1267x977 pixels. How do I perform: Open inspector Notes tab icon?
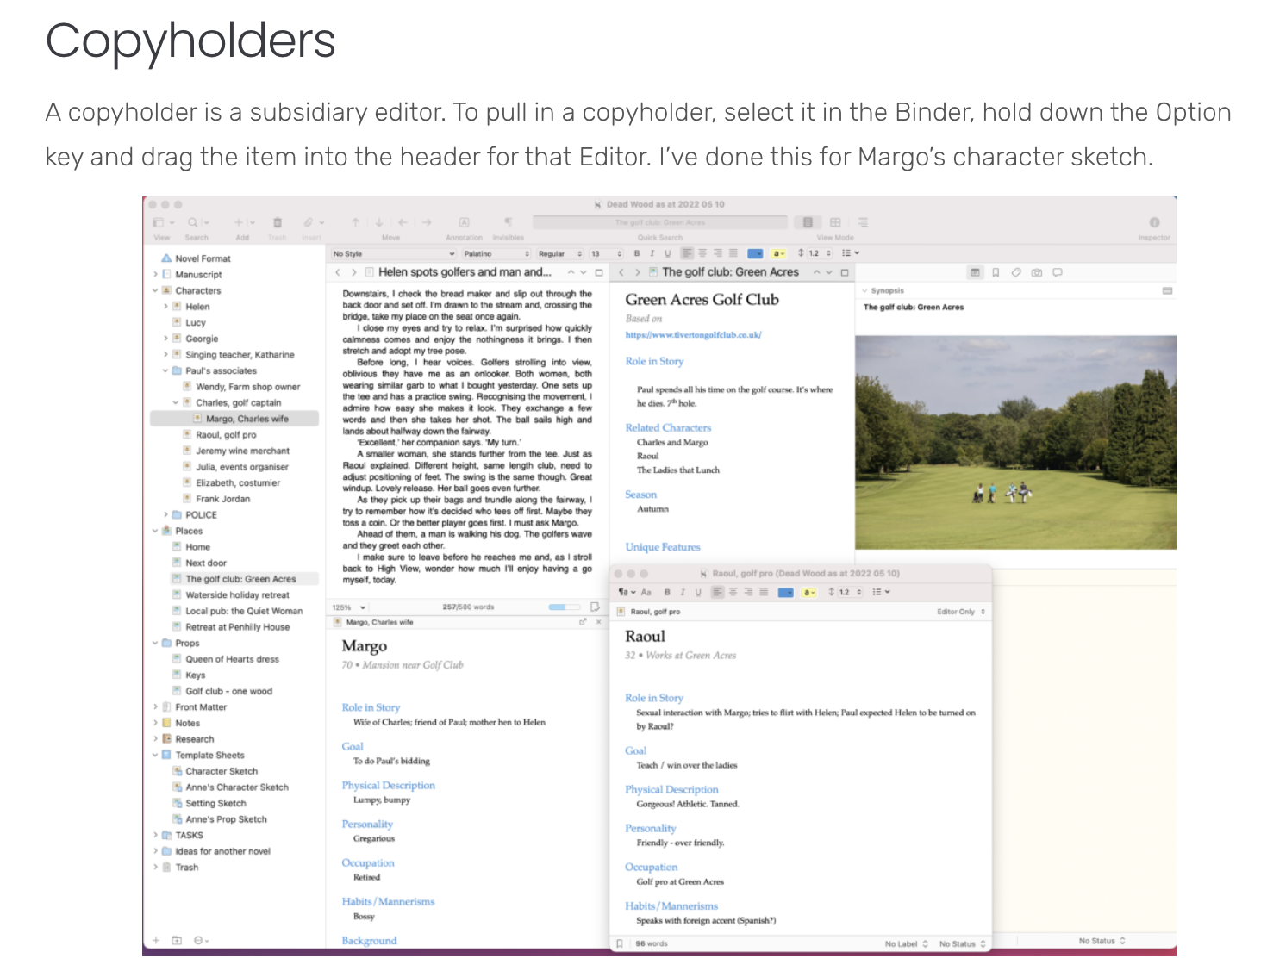[x=975, y=272]
